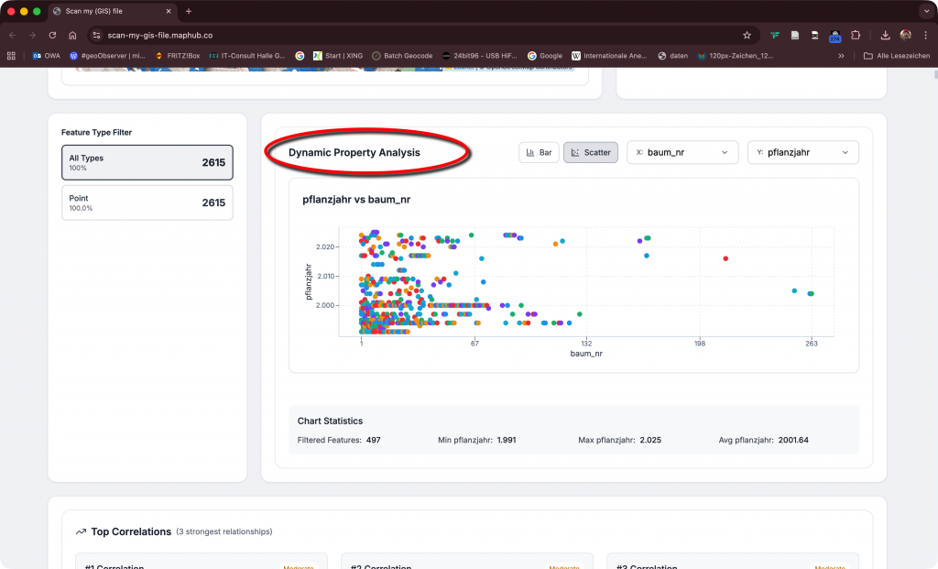Open the Chrome three-dot menu

coord(923,35)
